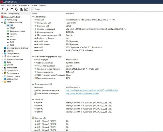This screenshot has width=163, height=132.
Task: Click the Сеть network icon
Action: 5,62
